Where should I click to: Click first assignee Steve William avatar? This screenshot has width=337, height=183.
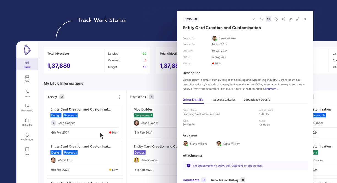pyautogui.click(x=186, y=144)
